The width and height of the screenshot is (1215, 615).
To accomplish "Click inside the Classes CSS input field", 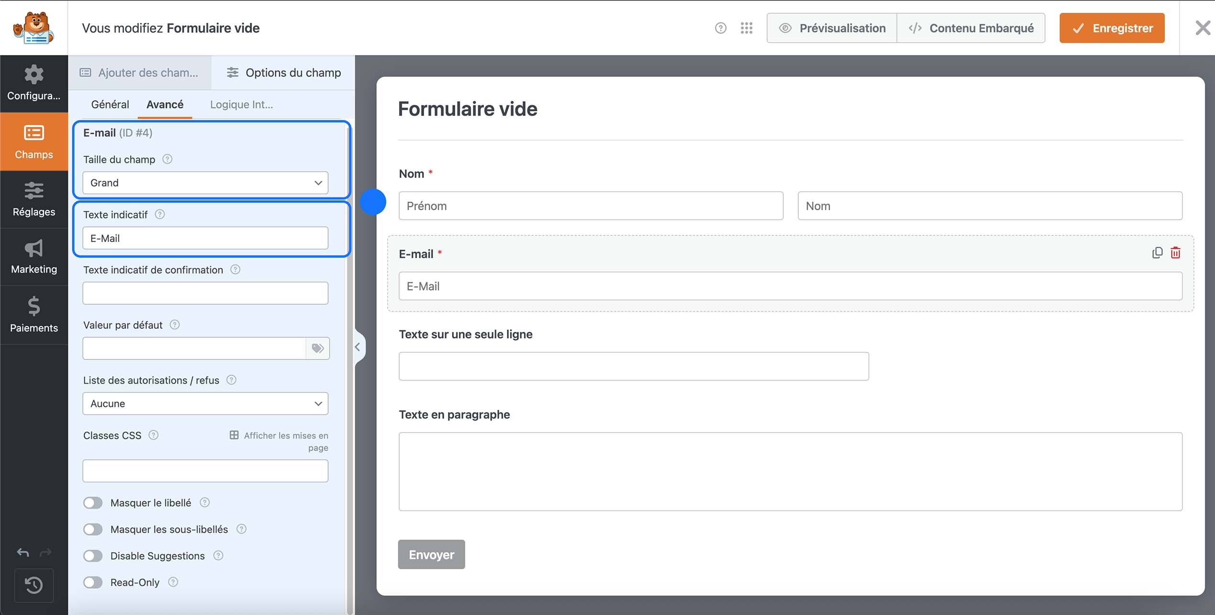I will click(205, 471).
